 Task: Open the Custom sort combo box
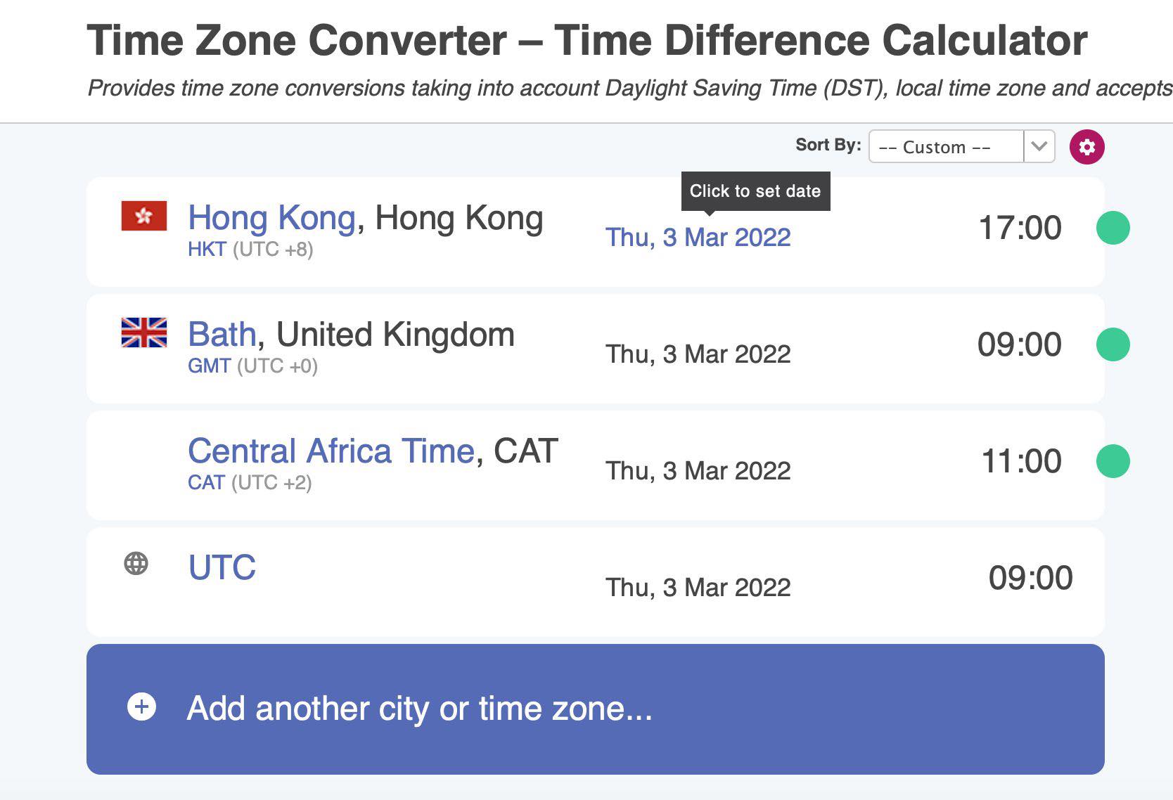[961, 147]
